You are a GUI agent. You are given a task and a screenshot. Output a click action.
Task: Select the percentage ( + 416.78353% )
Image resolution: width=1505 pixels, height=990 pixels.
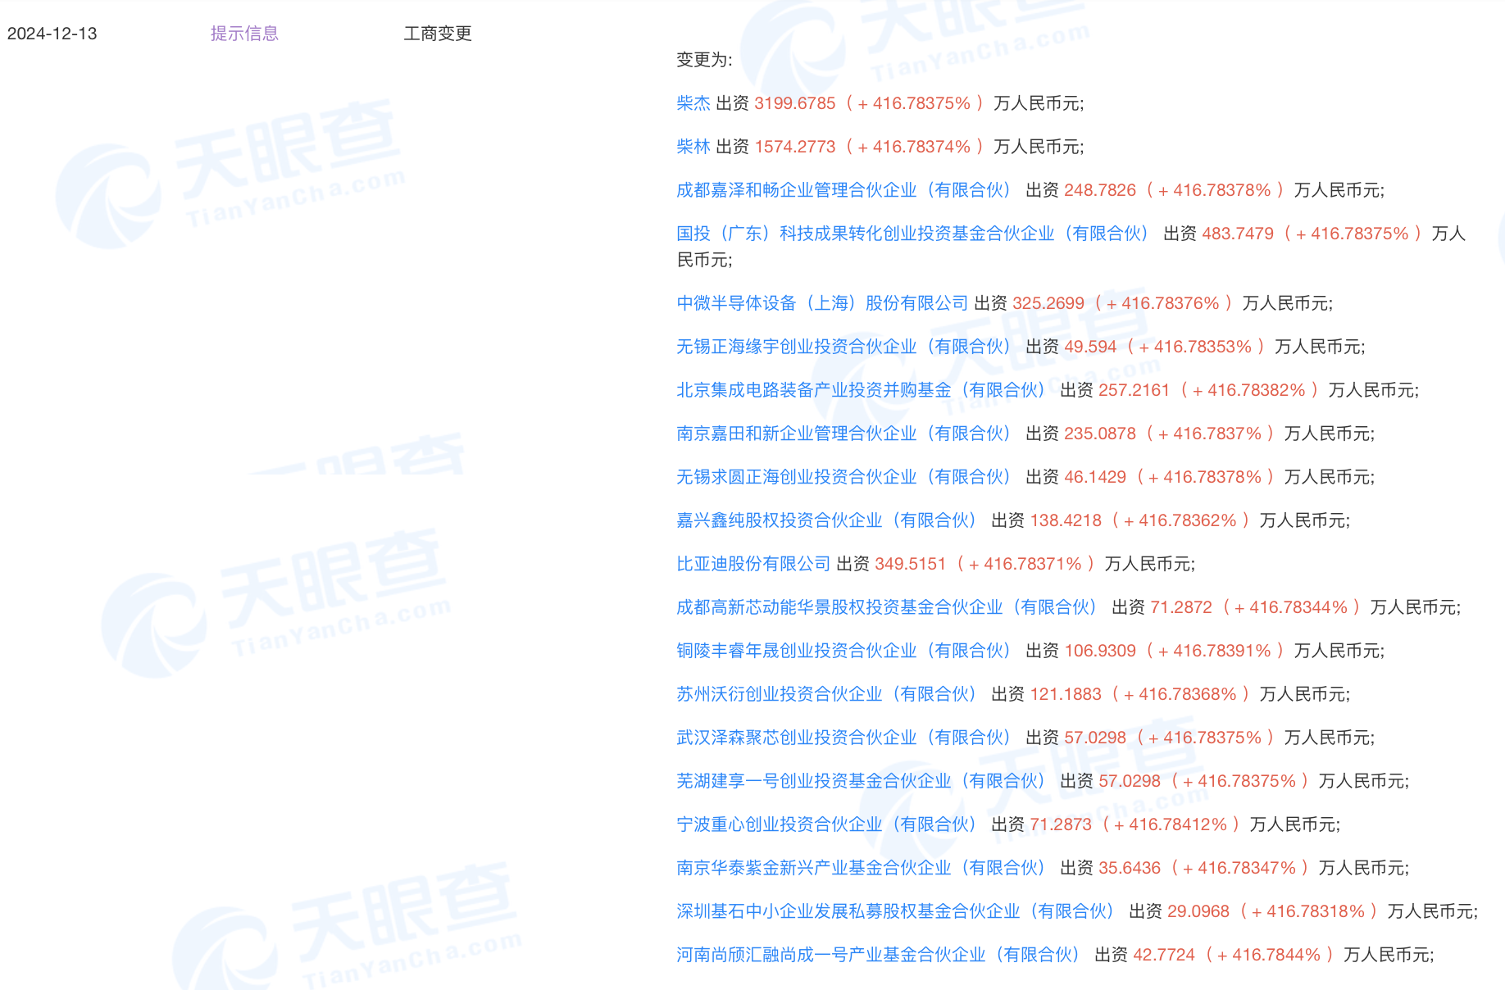1195,347
